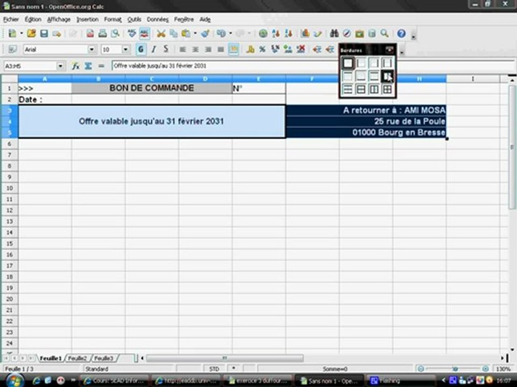Click the New document icon
Viewport: 517px width, 387px height.
click(12, 33)
